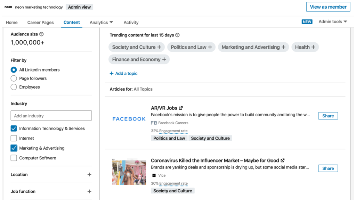
Task: Click the plus icon on Politics and Law chip
Action: pos(210,47)
